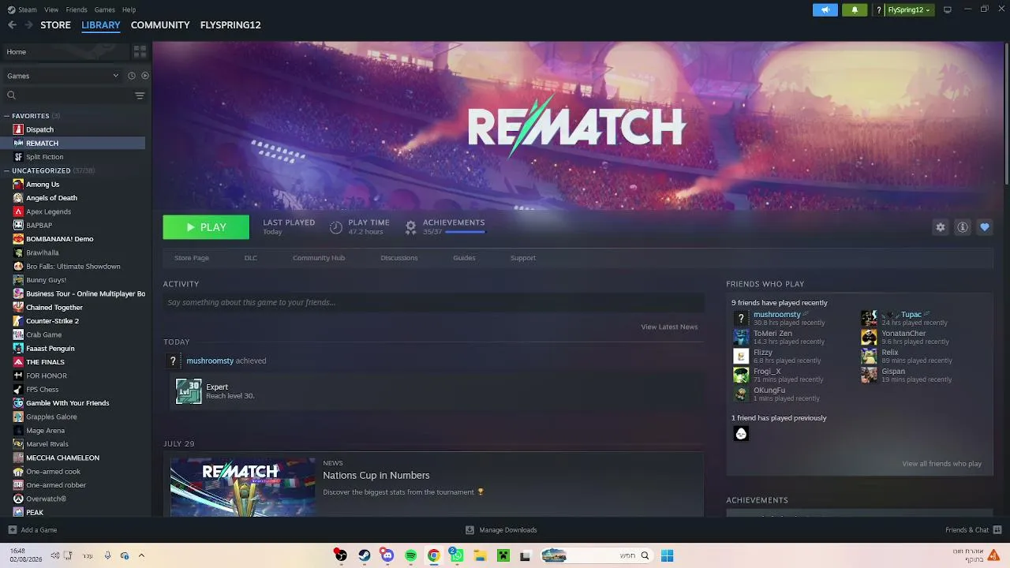The width and height of the screenshot is (1010, 568).
Task: Click the Friends & Chat icon
Action: pos(997,530)
